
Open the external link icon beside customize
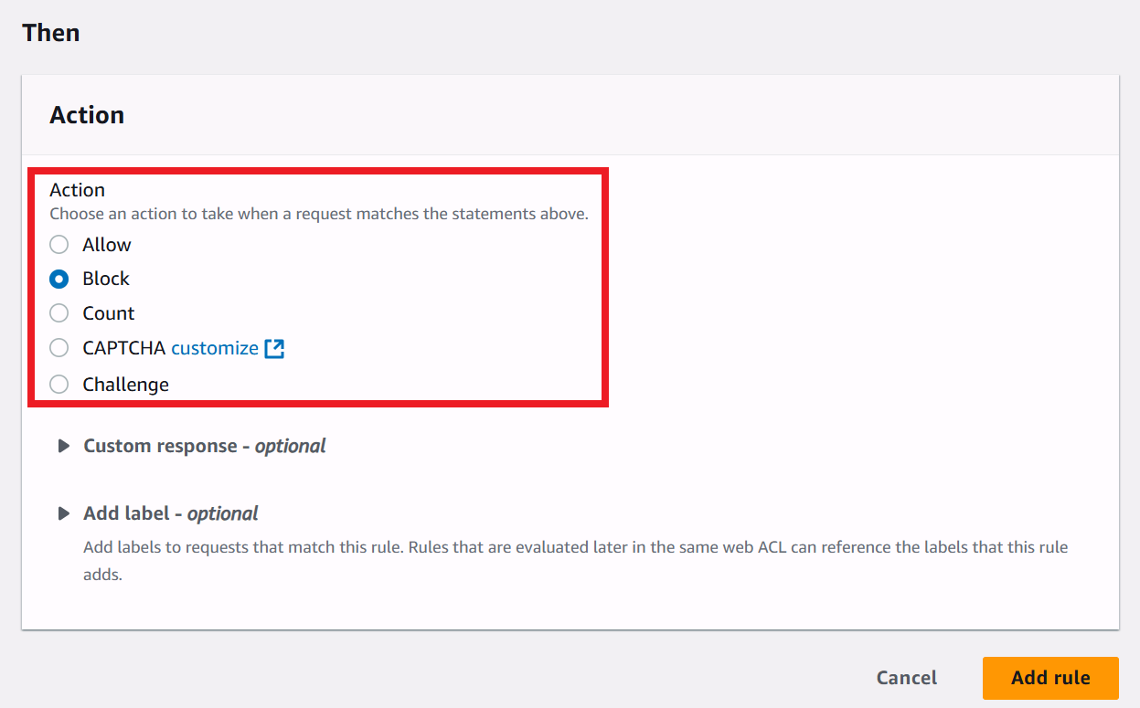[274, 348]
